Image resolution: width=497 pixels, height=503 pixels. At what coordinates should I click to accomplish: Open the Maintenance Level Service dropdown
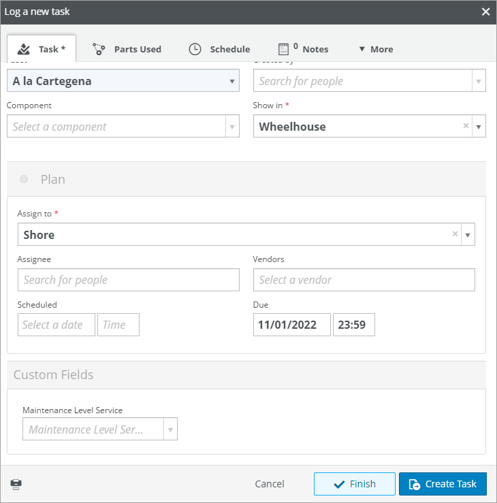tap(170, 429)
